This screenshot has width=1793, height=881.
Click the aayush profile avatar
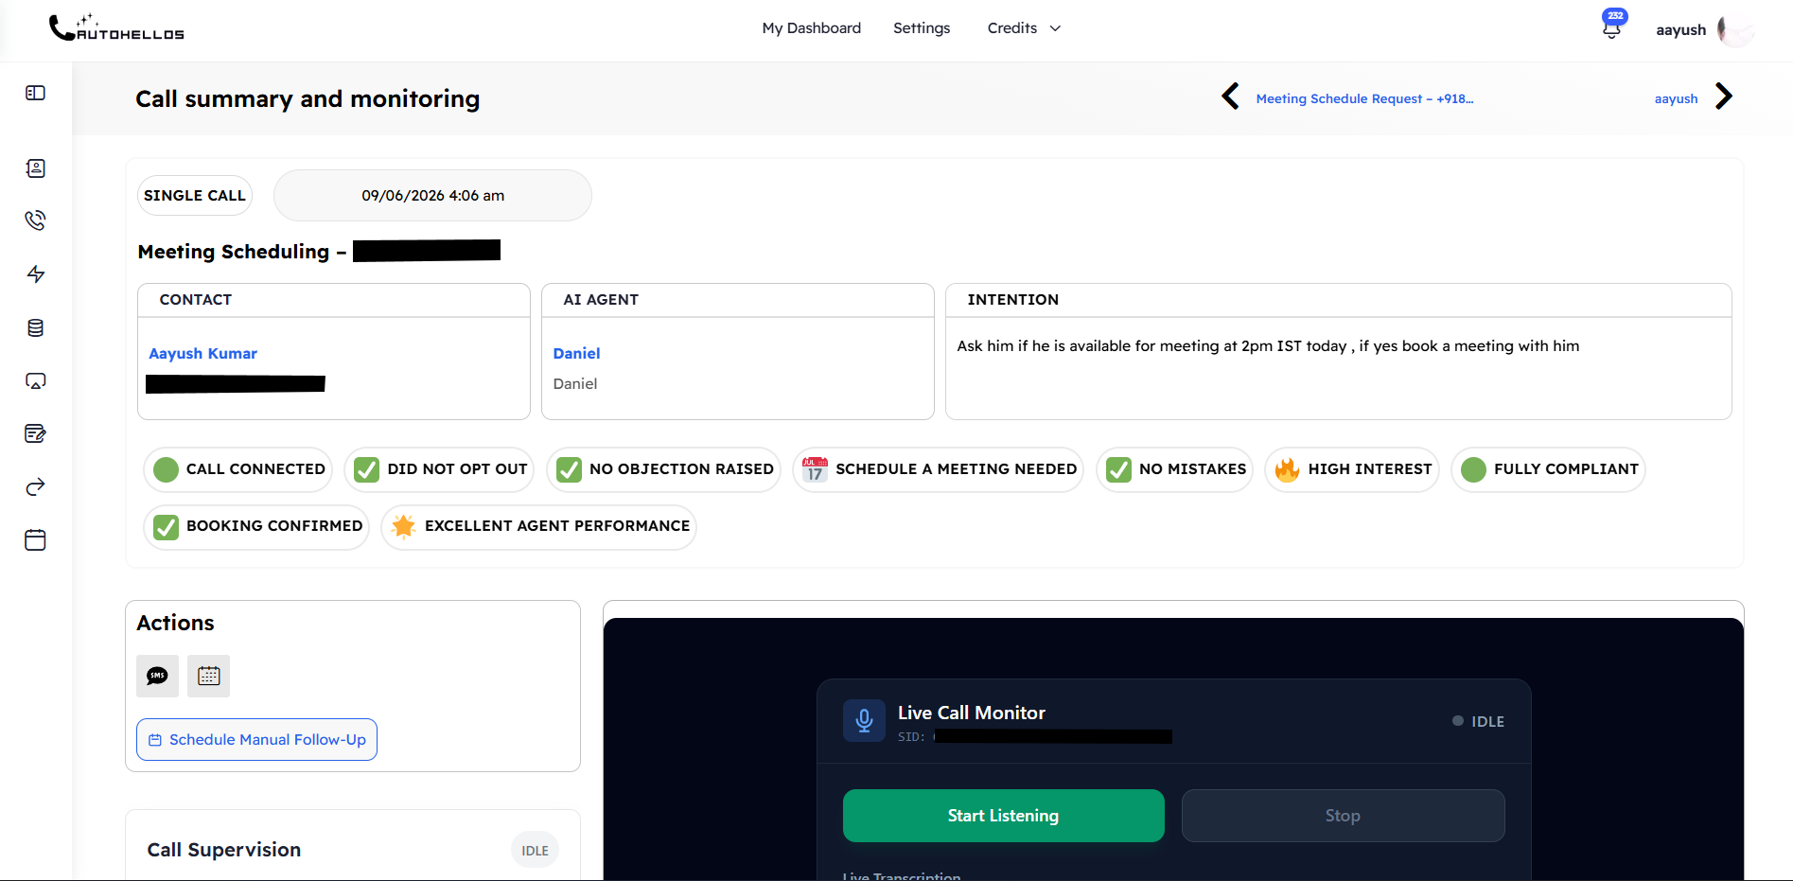1736,29
